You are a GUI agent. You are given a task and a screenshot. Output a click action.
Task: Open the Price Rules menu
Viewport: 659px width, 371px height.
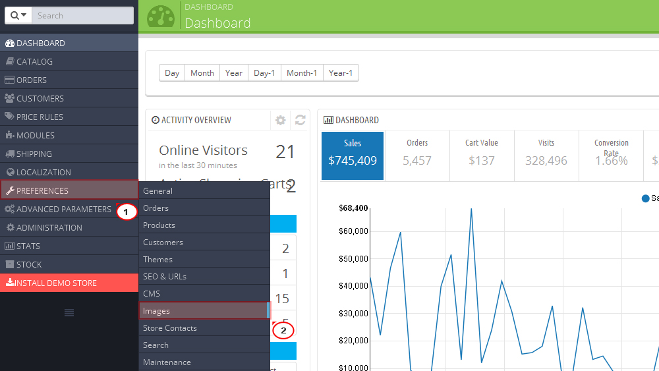pyautogui.click(x=69, y=117)
